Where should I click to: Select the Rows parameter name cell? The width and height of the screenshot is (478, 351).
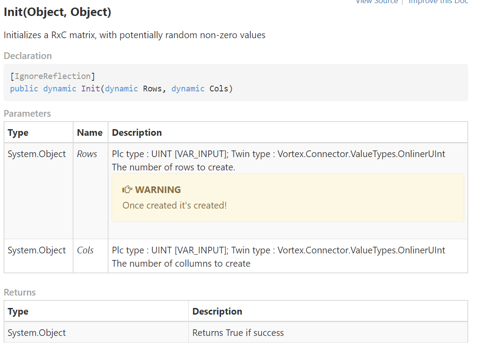pos(87,154)
